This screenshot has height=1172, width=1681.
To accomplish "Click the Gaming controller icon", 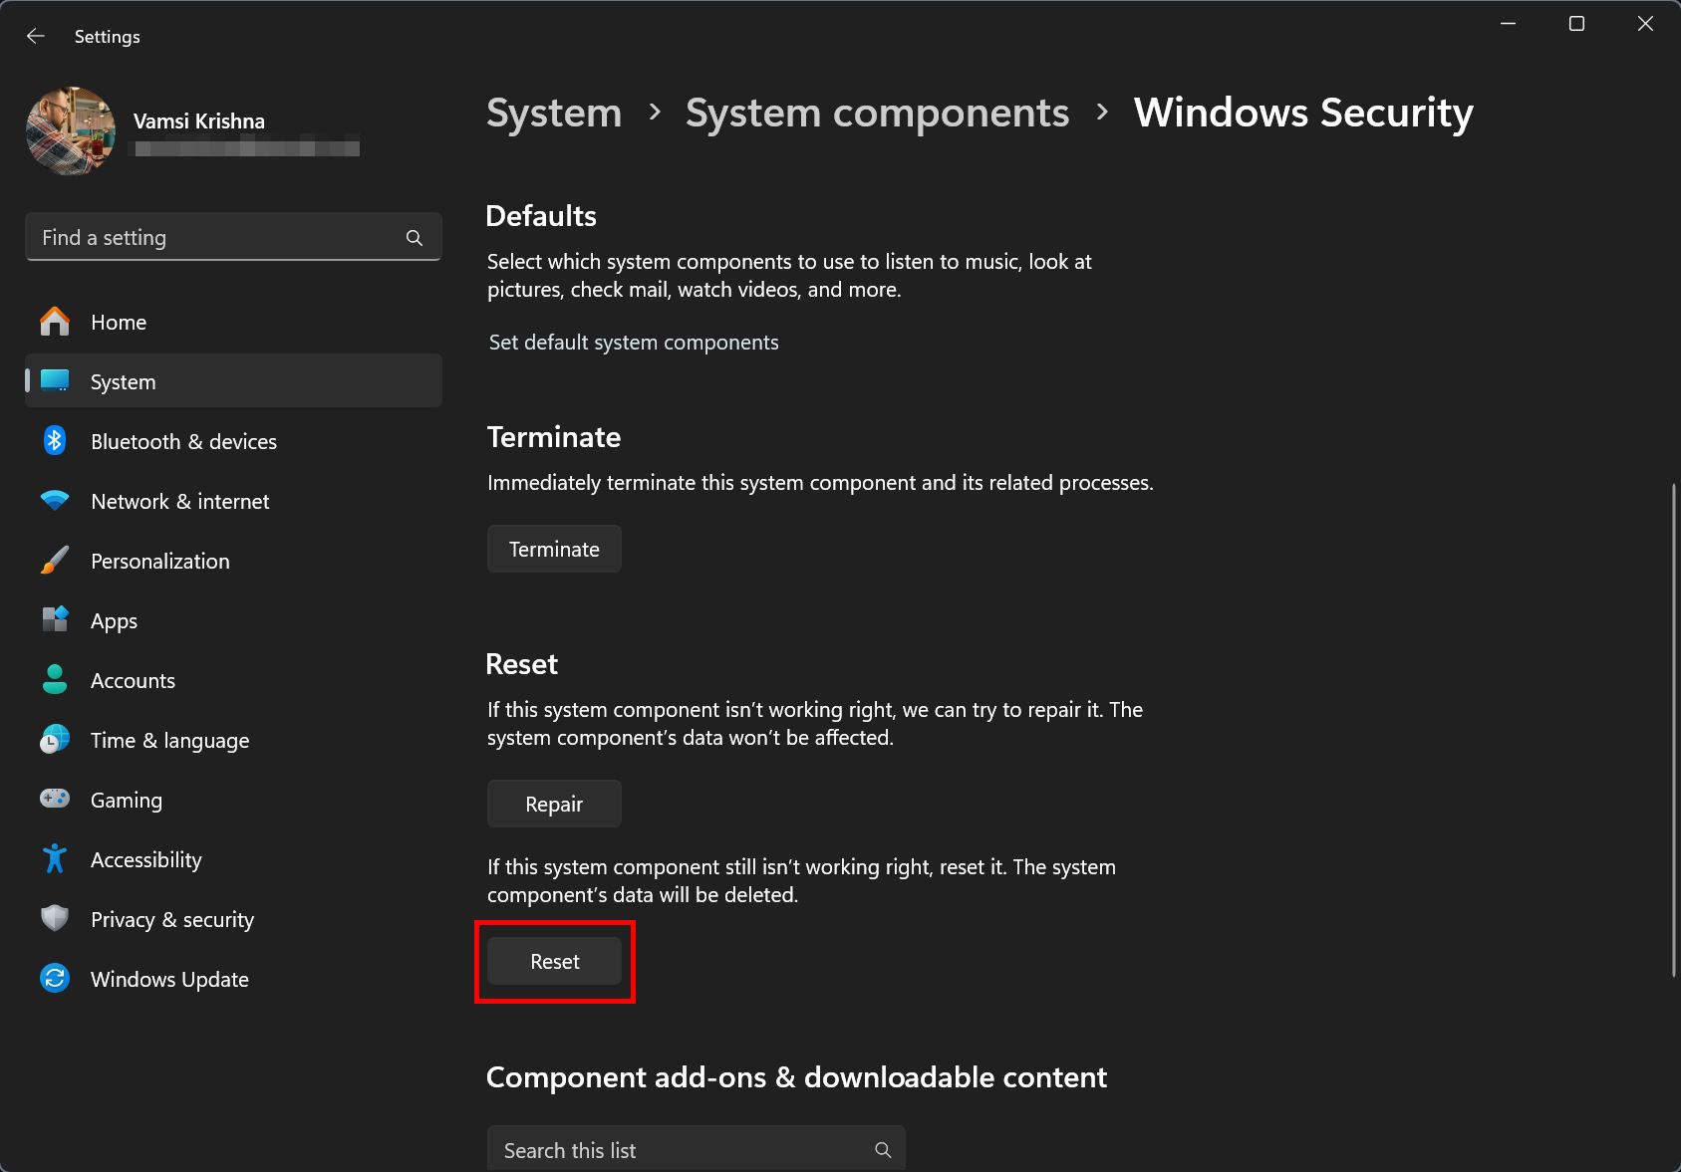I will point(55,799).
